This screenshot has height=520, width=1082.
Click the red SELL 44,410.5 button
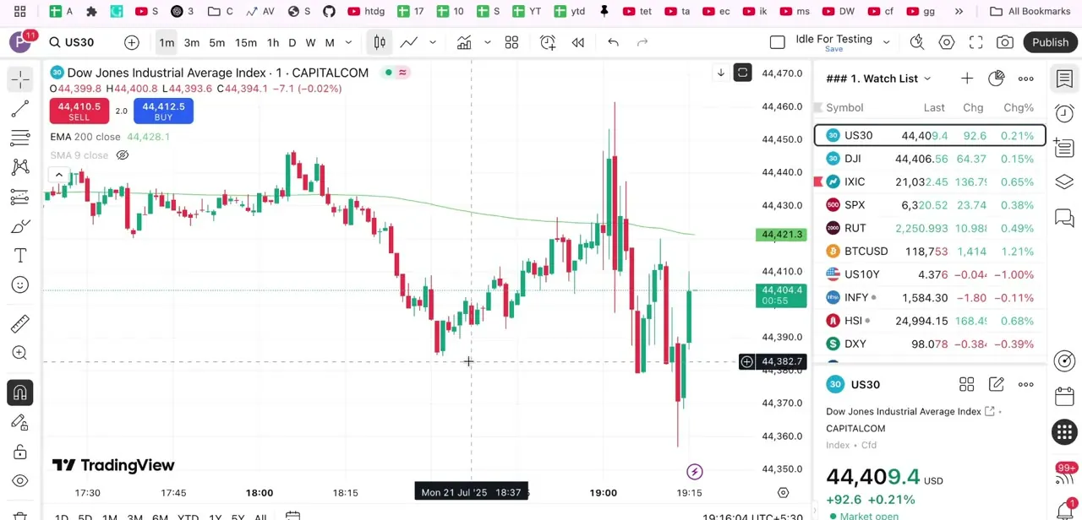point(79,111)
